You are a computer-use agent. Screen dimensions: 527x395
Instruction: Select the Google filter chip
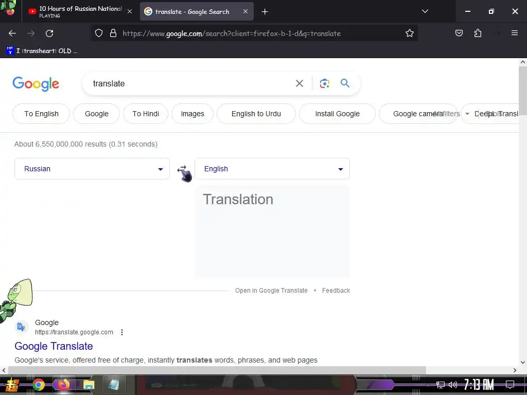pos(97,114)
